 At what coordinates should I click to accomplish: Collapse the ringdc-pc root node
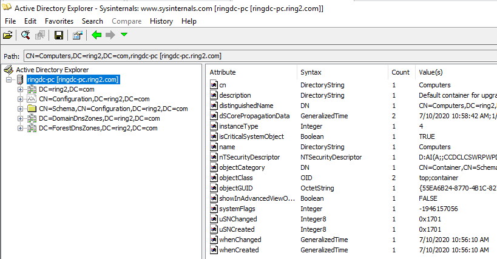(8, 80)
